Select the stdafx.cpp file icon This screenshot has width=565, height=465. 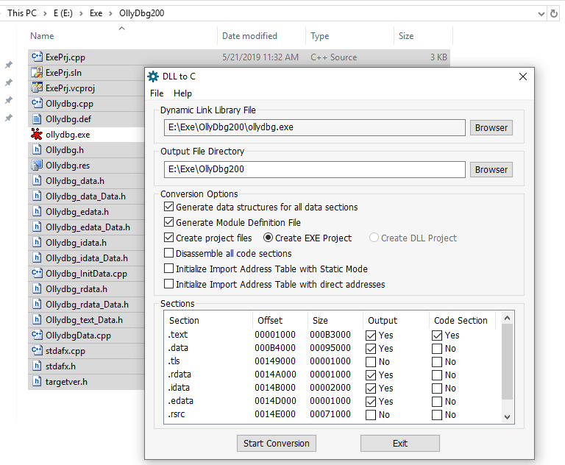point(37,351)
